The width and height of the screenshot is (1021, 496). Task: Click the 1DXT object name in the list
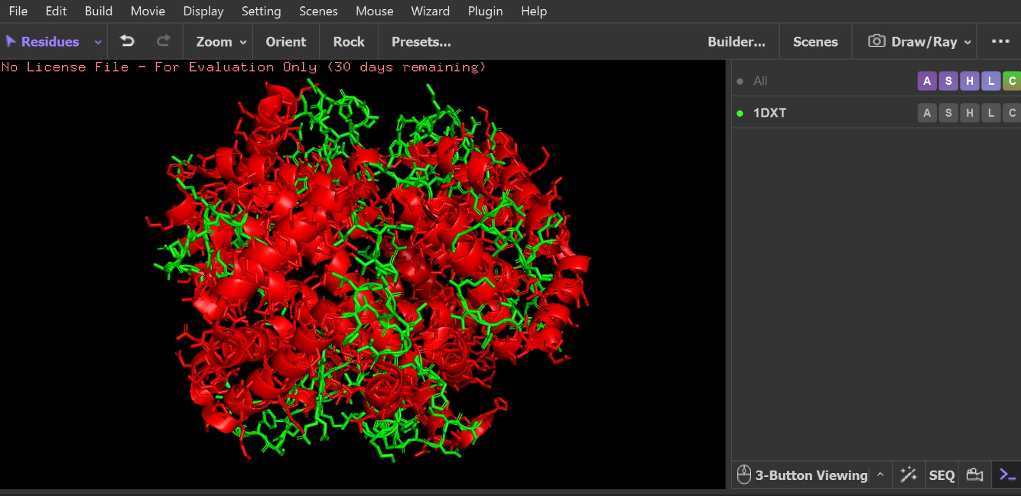pyautogui.click(x=770, y=113)
